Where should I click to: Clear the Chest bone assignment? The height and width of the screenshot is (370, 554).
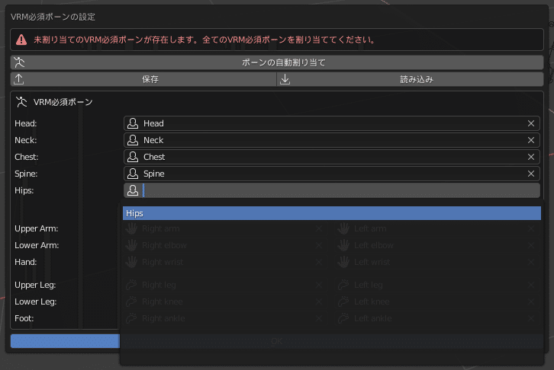(x=530, y=157)
